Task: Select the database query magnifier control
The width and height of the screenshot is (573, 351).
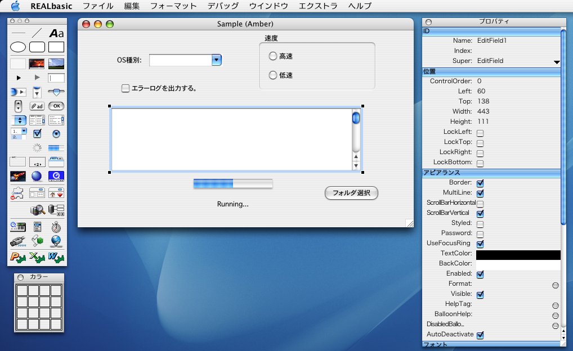Action: click(38, 210)
